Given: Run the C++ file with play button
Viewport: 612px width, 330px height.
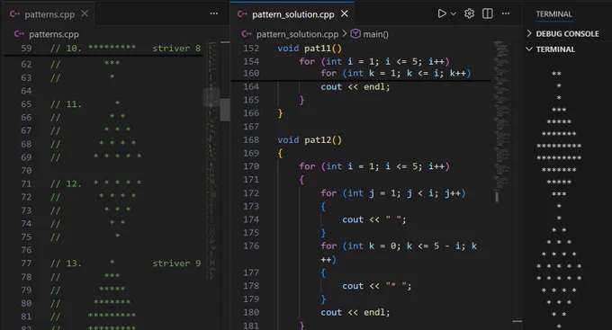Looking at the screenshot, I should pos(441,13).
